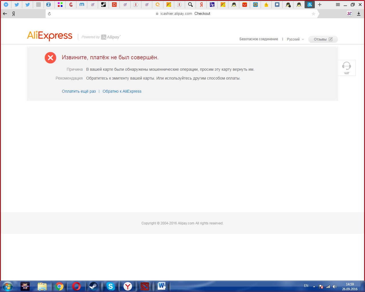Open a new tab with plus button
Screen dimensions: 365x292
320,5
